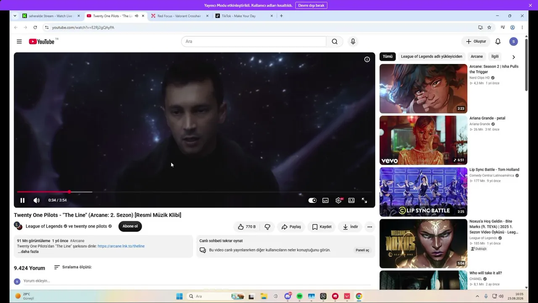The image size is (538, 303).
Task: Share the video via Paylaş
Action: click(291, 227)
